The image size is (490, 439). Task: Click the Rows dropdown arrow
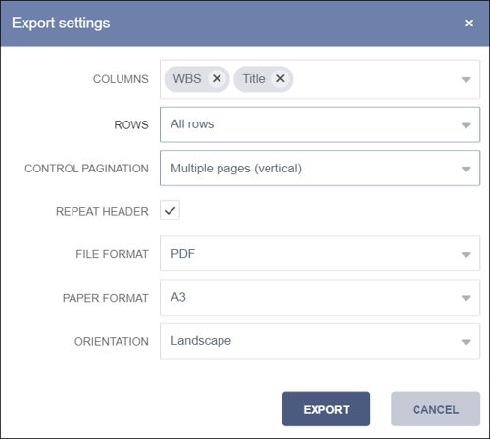point(465,125)
